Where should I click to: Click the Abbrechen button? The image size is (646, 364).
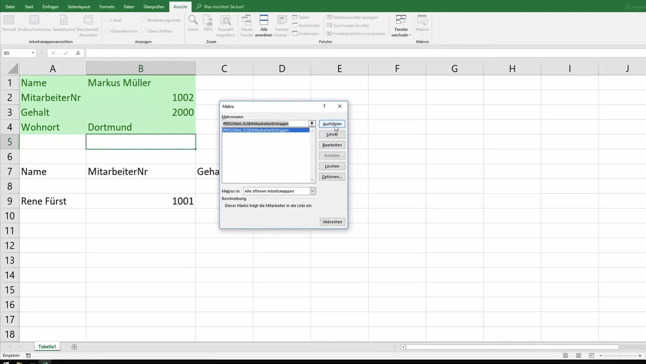click(x=332, y=222)
